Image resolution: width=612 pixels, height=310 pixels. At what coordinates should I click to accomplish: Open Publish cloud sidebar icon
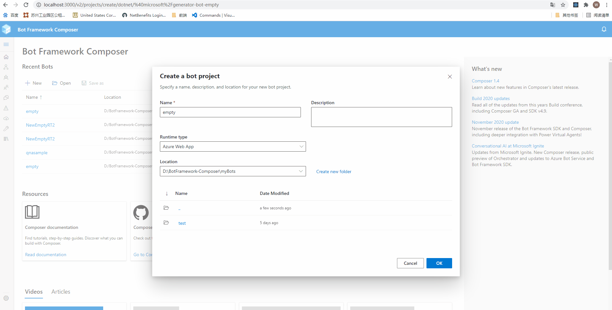point(6,118)
